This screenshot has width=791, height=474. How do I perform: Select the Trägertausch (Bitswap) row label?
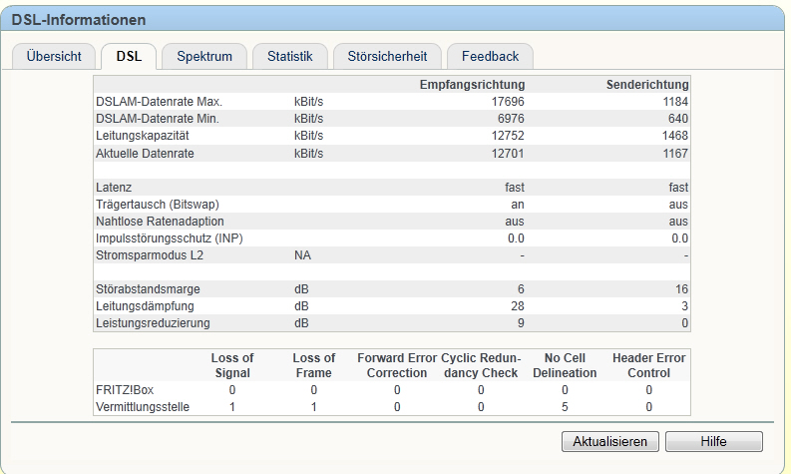(158, 205)
